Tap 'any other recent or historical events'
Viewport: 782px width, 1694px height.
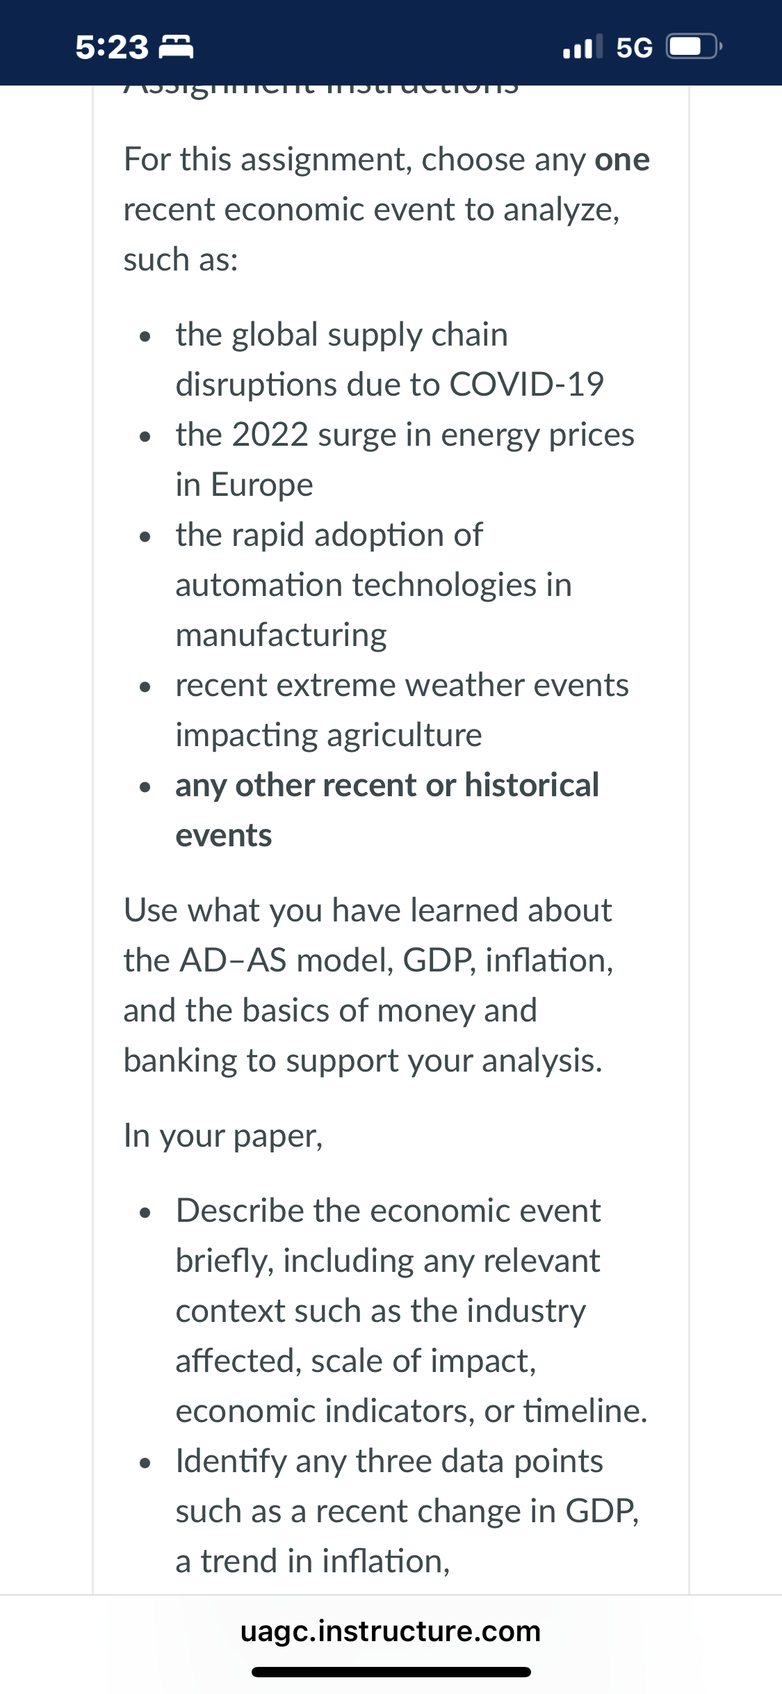pos(387,810)
